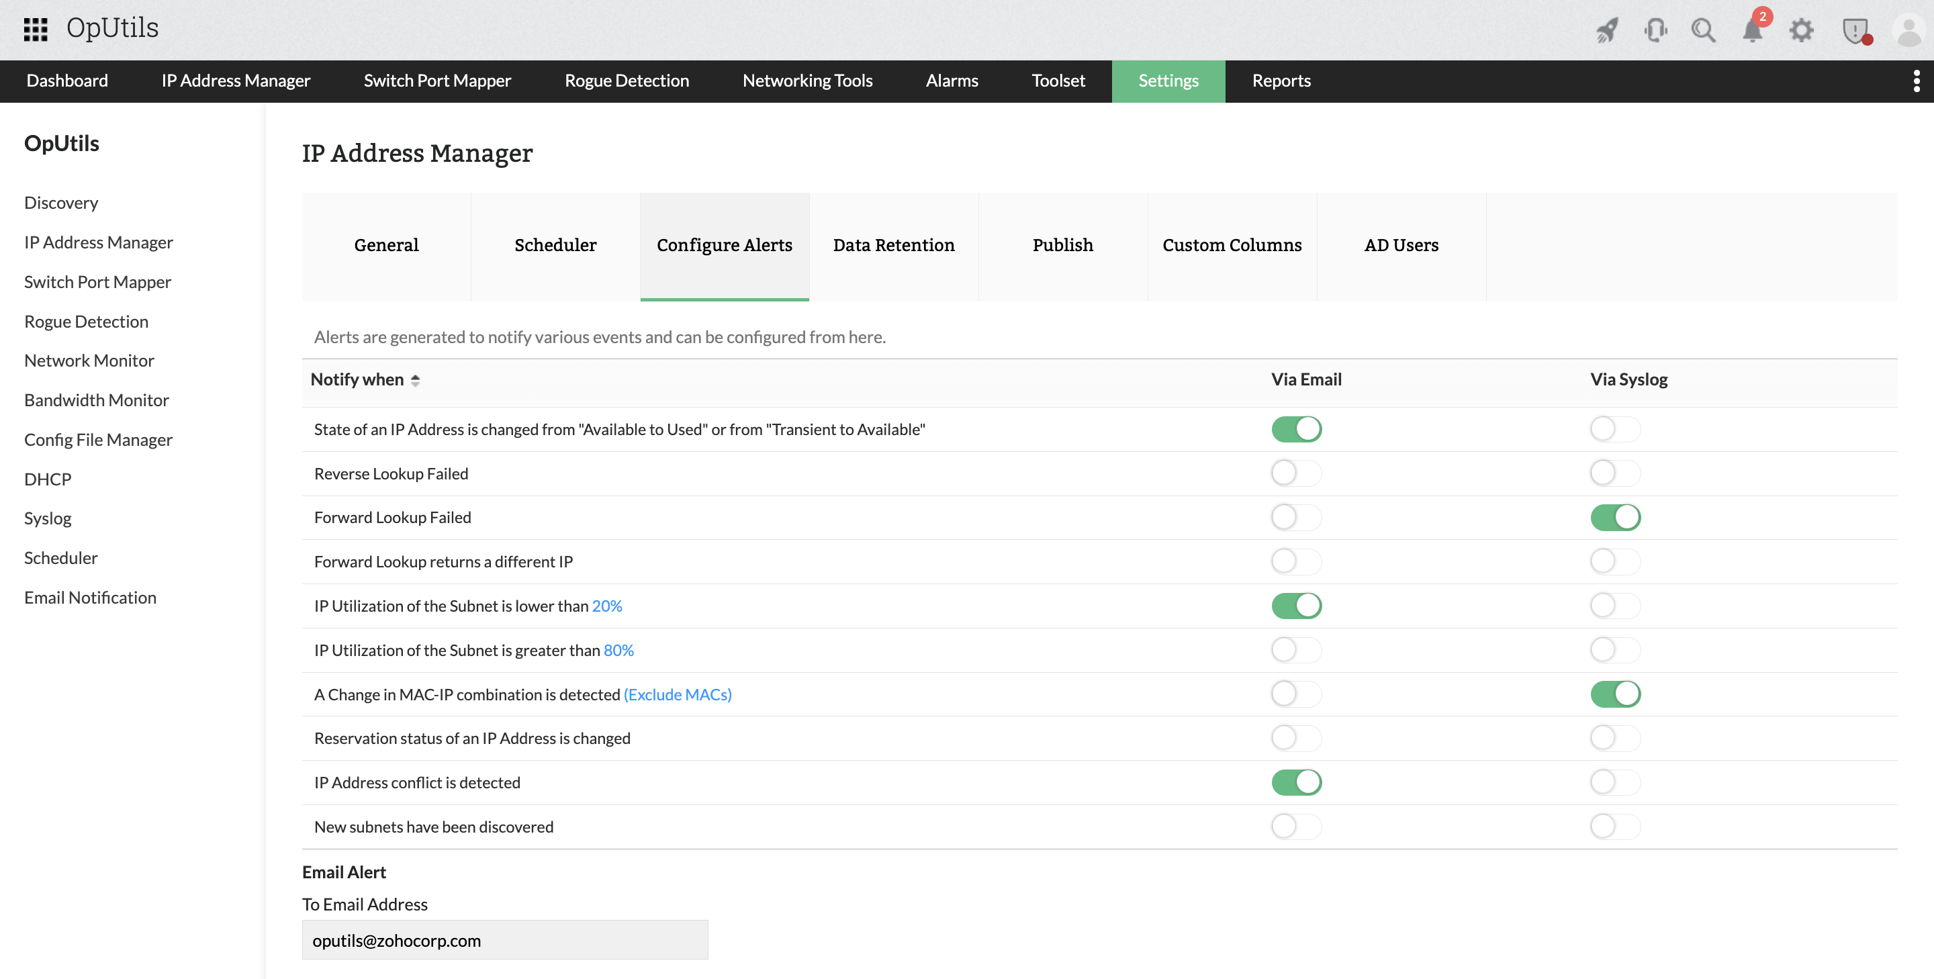Turn off syslog for Forward Lookup Failed

[x=1615, y=517]
